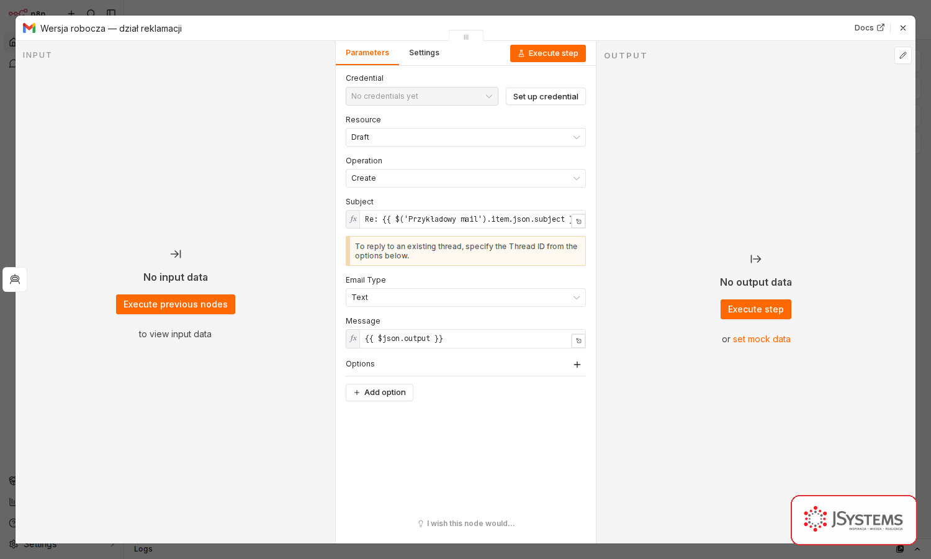Screen dimensions: 931x559
Task: Close the node settings dialog
Action: [903, 28]
